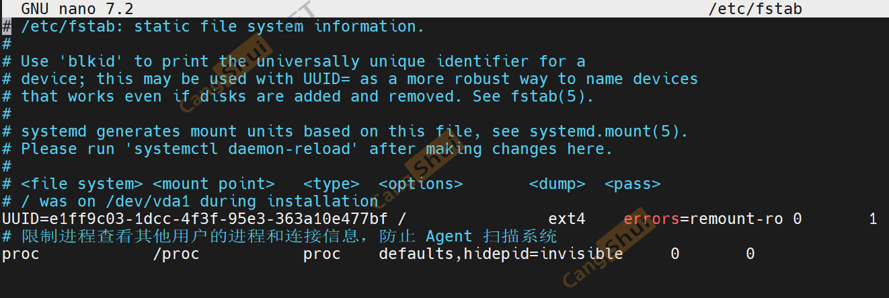The image size is (889, 298).
Task: Click the red 'errors' option keyword
Action: [651, 219]
